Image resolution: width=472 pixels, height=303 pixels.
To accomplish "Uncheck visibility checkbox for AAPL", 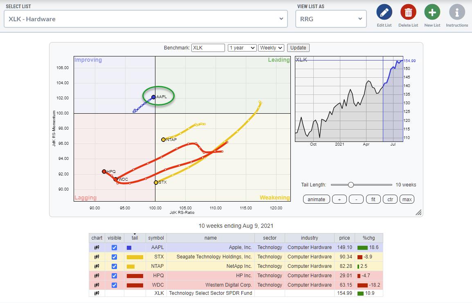I will pos(114,247).
